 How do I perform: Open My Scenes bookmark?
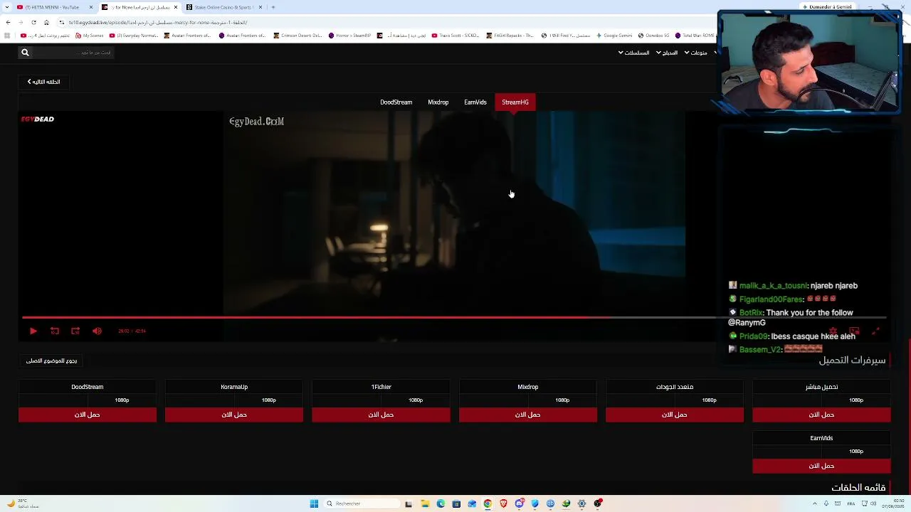tap(90, 36)
